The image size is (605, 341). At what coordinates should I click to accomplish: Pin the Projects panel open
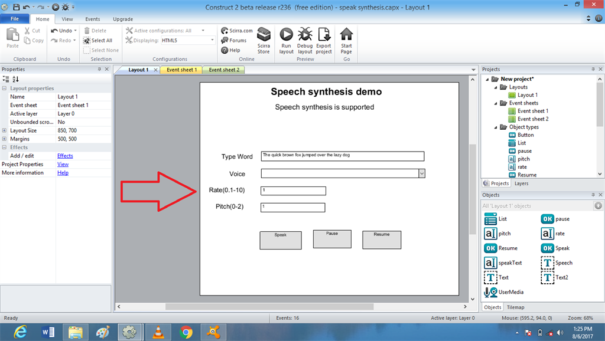pyautogui.click(x=594, y=69)
